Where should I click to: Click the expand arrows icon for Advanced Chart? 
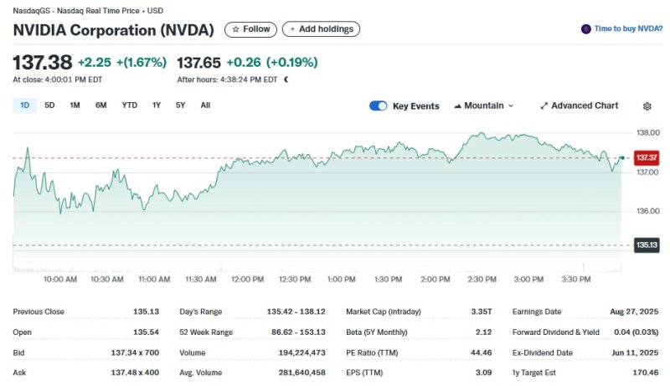point(544,106)
